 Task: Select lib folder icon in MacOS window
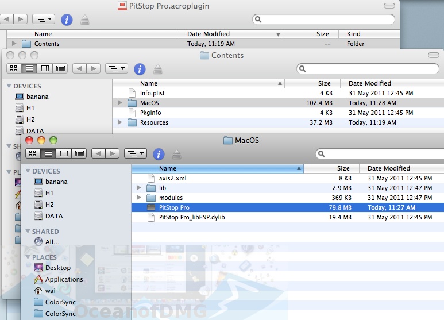click(151, 188)
